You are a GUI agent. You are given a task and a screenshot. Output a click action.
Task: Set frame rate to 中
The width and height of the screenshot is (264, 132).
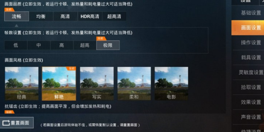pyautogui.click(x=39, y=45)
